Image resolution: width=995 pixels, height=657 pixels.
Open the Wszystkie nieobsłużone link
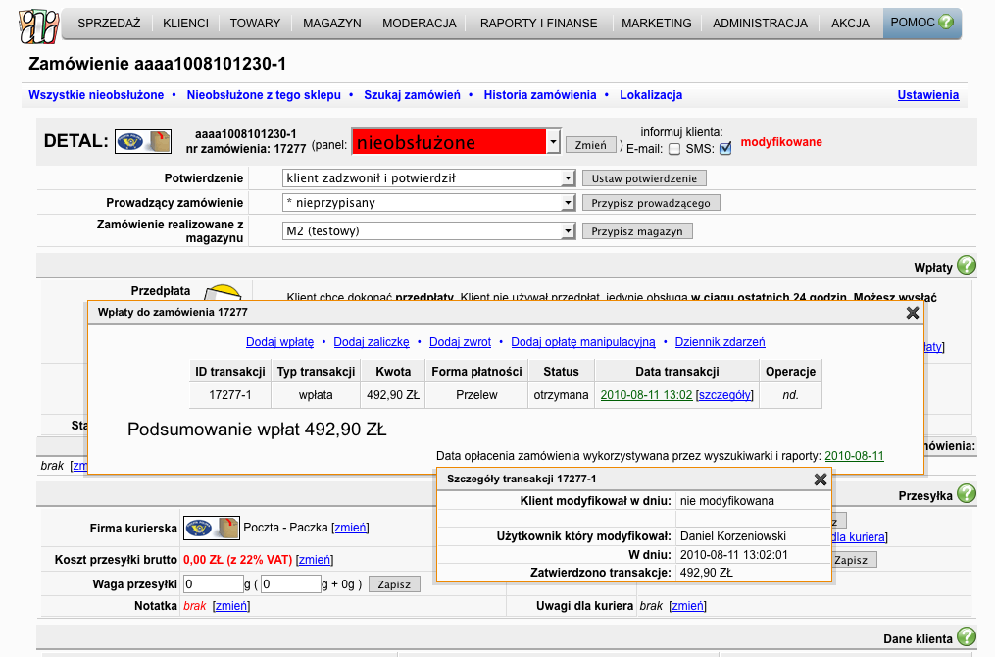96,95
